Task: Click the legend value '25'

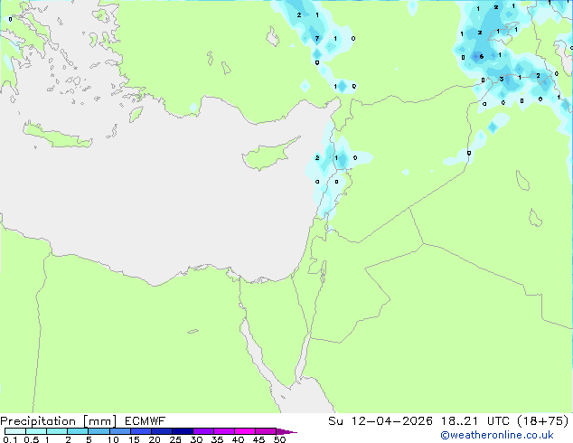Action: click(x=175, y=439)
